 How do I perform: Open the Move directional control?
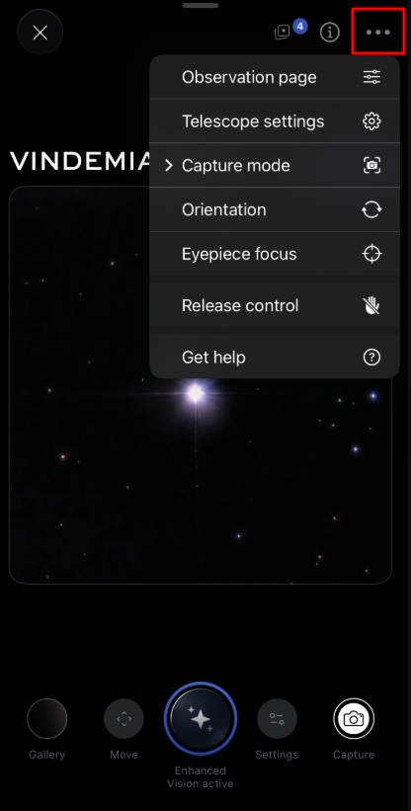point(123,718)
